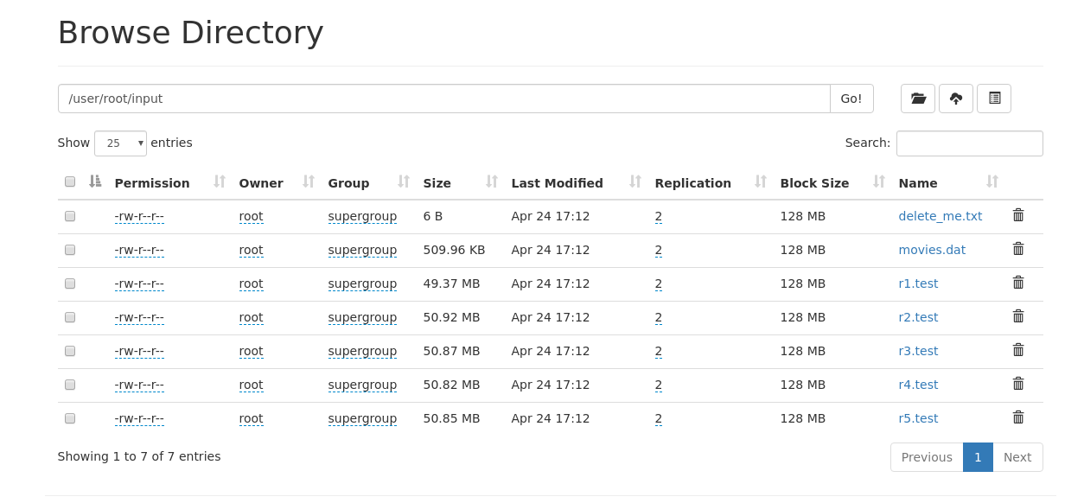Viewport: 1084px width, 503px height.
Task: Focus the Search text box
Action: pos(970,143)
